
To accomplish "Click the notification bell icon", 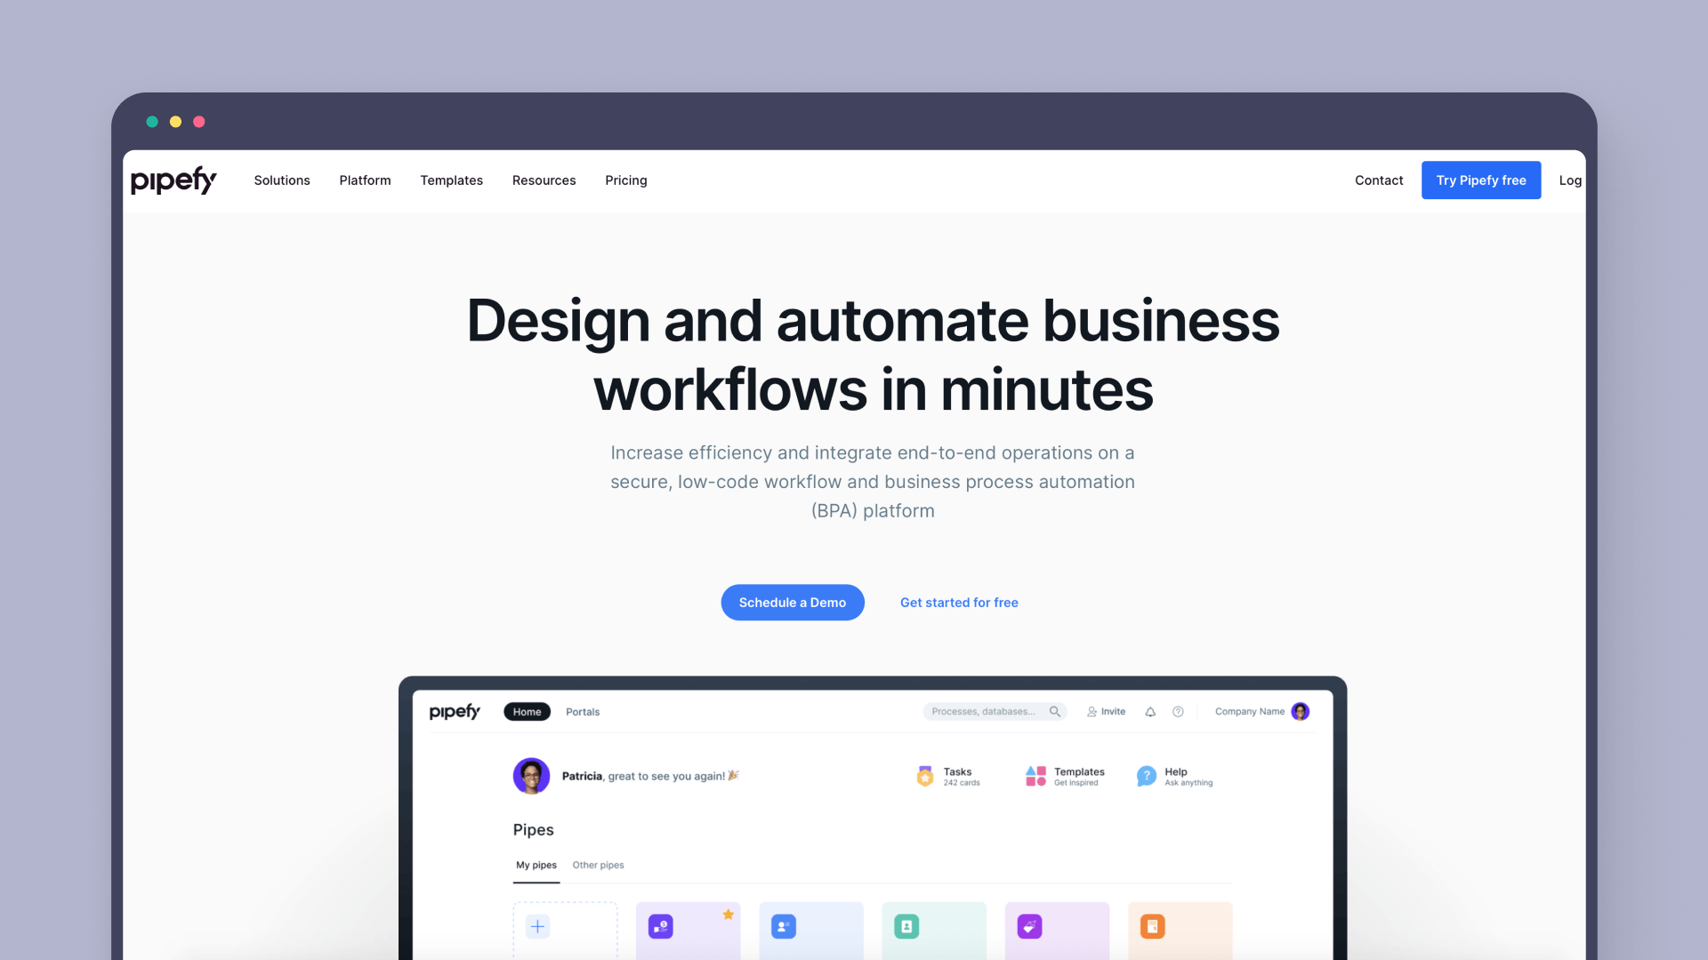I will [1151, 711].
